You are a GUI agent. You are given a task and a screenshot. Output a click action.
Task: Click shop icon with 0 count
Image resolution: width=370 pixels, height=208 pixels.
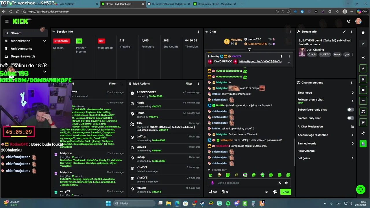225,192
